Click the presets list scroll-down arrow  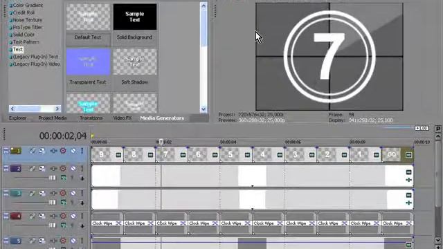[204, 109]
